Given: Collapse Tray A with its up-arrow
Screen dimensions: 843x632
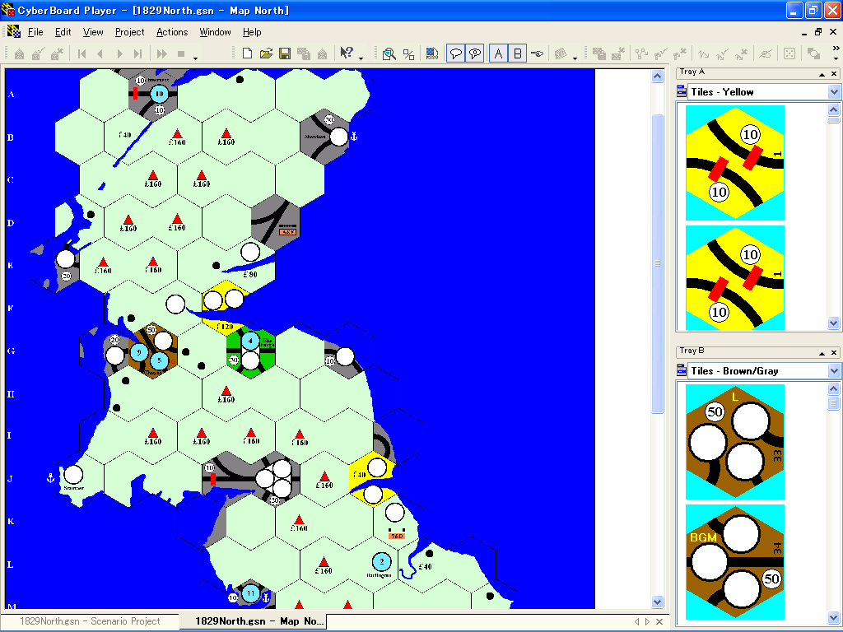Looking at the screenshot, I should pyautogui.click(x=822, y=73).
